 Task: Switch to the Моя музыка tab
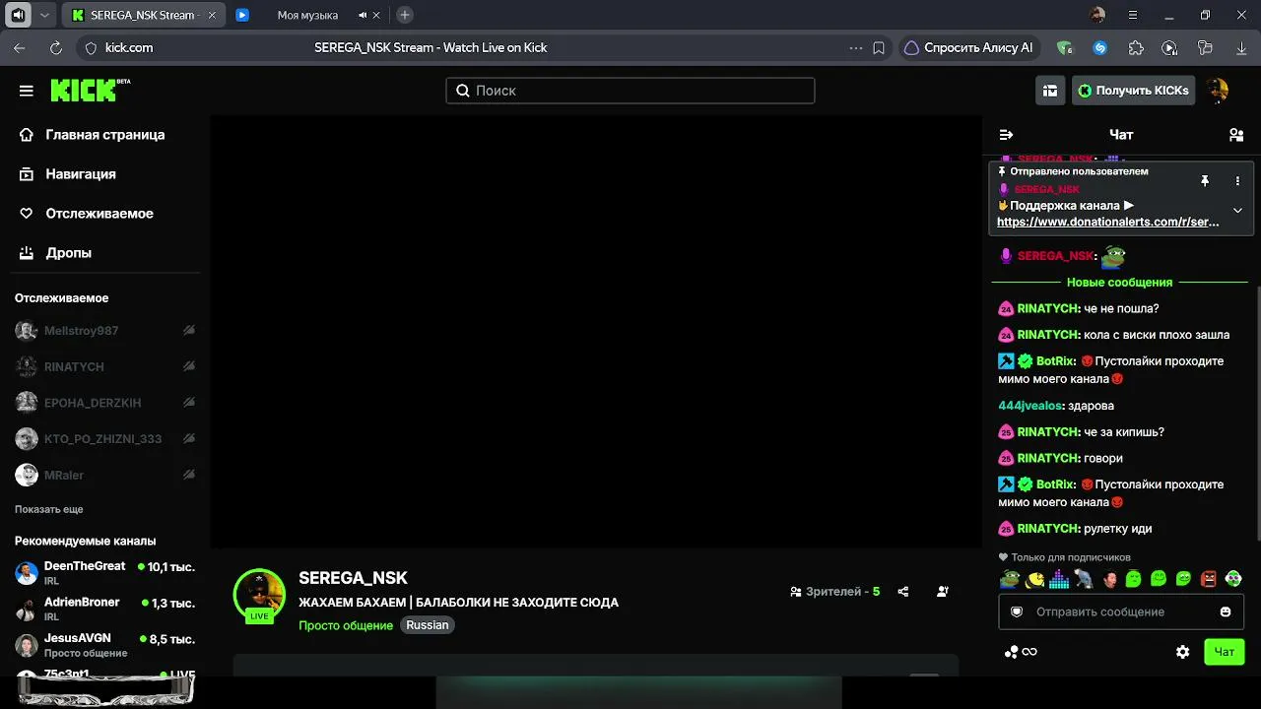[x=307, y=15]
